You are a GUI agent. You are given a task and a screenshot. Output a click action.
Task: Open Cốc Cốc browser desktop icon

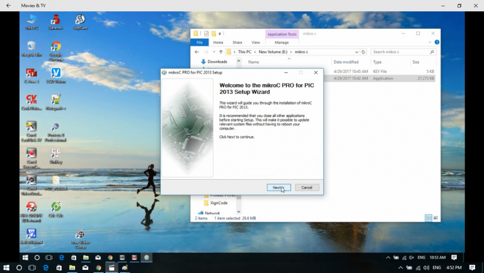tap(56, 209)
